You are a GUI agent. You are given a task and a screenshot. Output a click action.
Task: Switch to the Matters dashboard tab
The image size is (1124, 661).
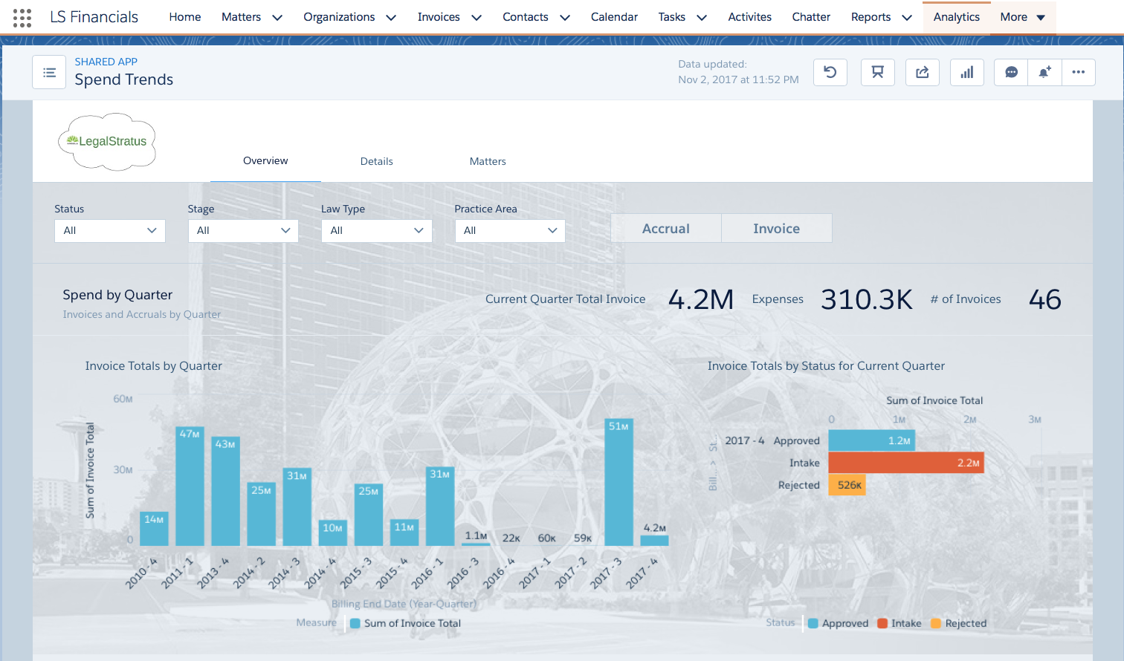click(x=488, y=161)
